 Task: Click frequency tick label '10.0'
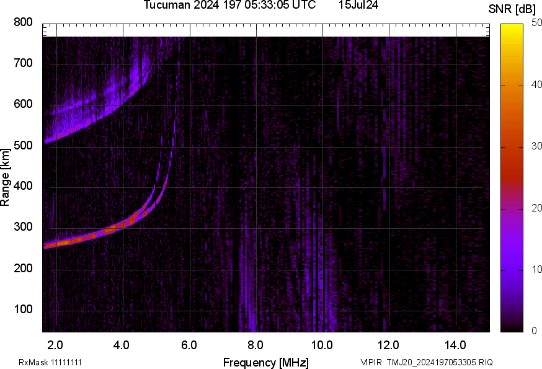pyautogui.click(x=322, y=345)
